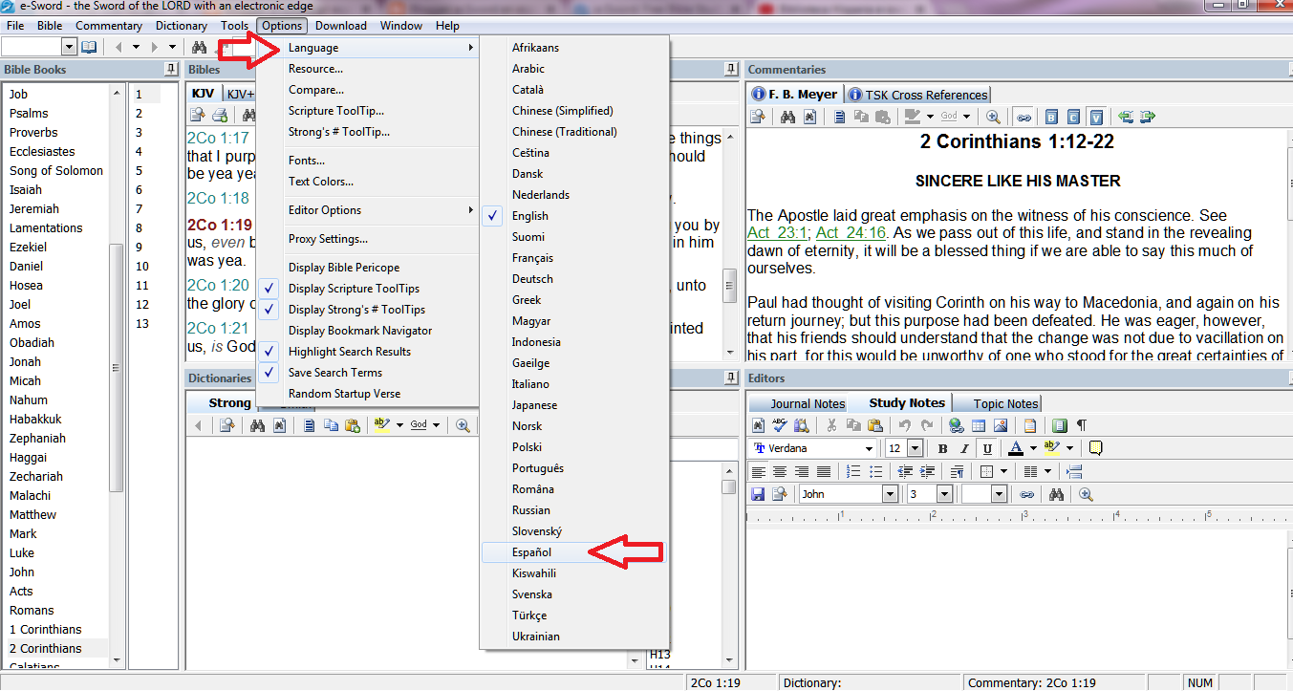This screenshot has height=691, width=1293.
Task: Toggle Highlight Search Results option
Action: (x=349, y=352)
